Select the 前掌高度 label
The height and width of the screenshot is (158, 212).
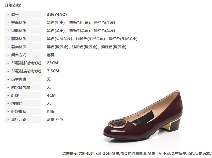(19, 79)
